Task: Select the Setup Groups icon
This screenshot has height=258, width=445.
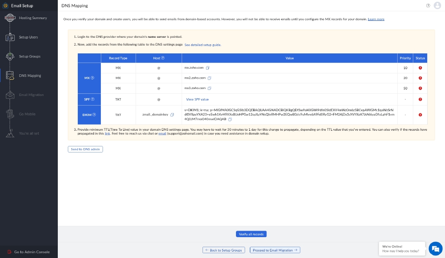Action: pyautogui.click(x=10, y=56)
